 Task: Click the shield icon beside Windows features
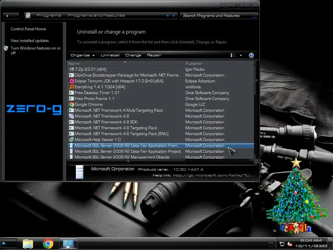(6, 48)
